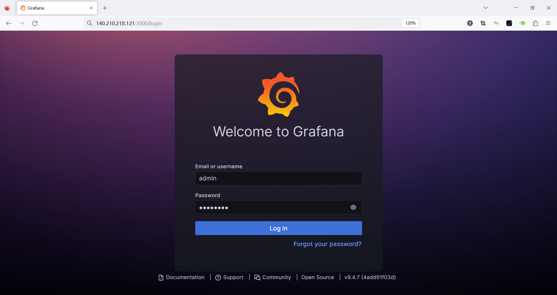Click the search magnifier in address bar
557x295 pixels.
pyautogui.click(x=90, y=23)
